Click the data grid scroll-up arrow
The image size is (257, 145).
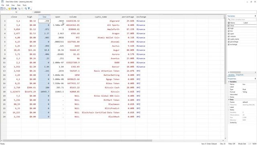(225, 16)
